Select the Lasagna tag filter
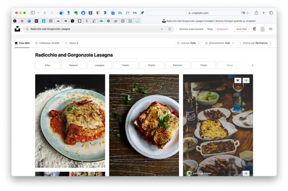 point(100,65)
